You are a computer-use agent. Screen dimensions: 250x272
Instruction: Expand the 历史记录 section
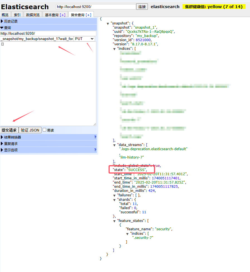pyautogui.click(x=48, y=21)
